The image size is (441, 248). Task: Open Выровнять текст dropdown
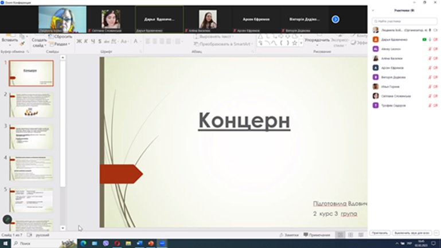pos(214,37)
